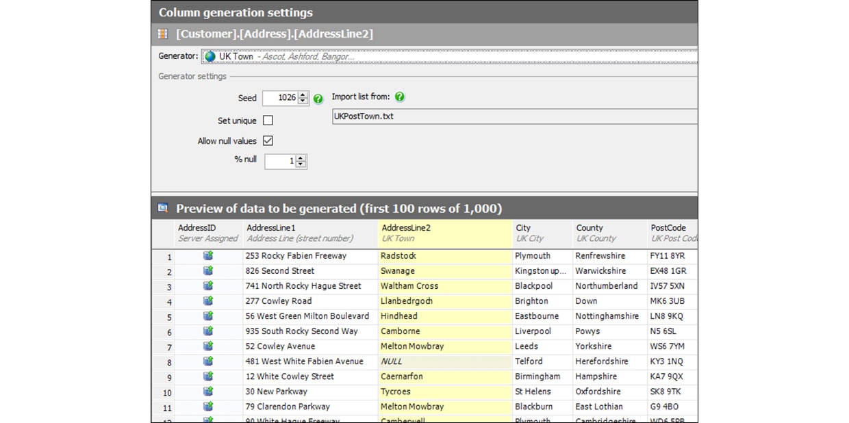Screen dimensions: 849x423
Task: Click row number 8 header
Action: (x=163, y=362)
